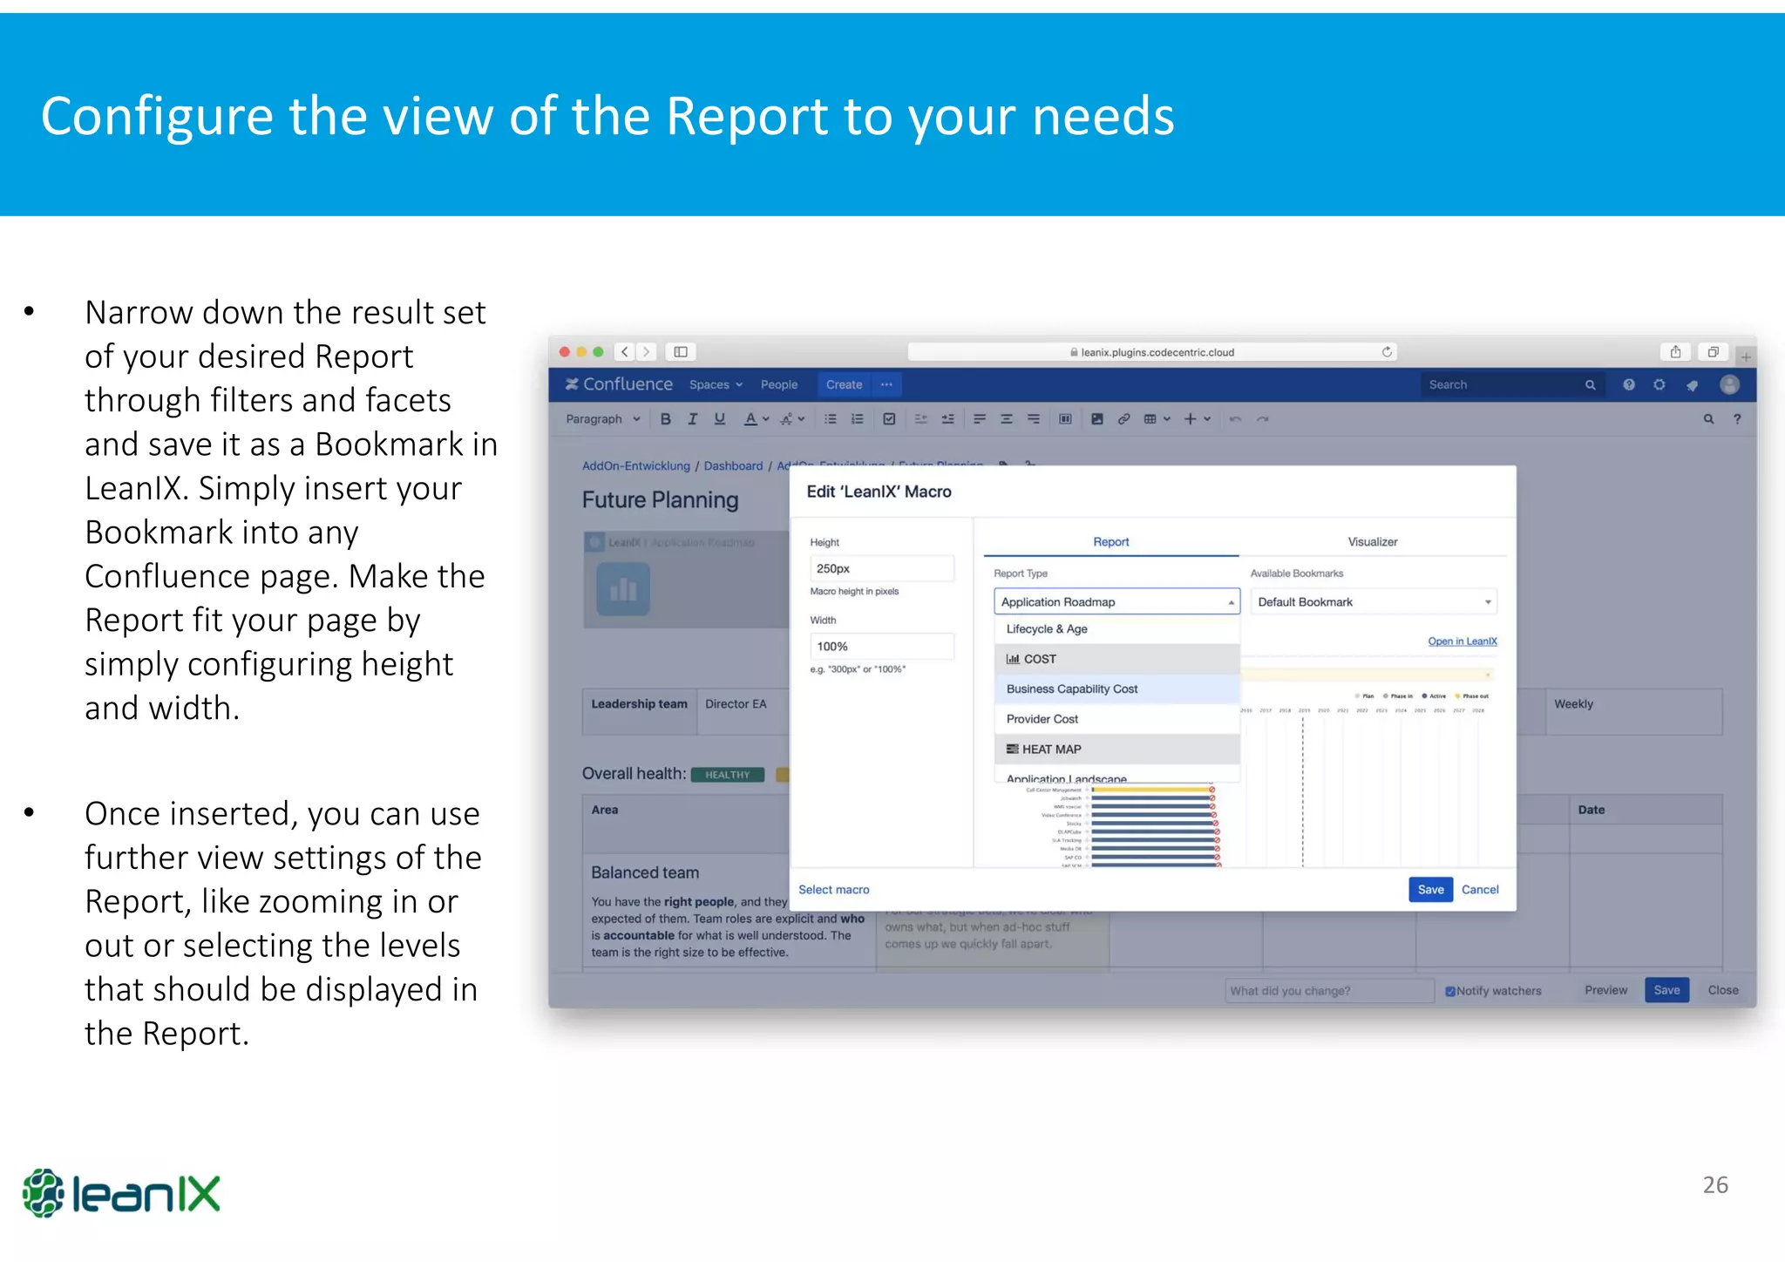Open a new Safari tab with plus
1785x1262 pixels.
(1746, 356)
